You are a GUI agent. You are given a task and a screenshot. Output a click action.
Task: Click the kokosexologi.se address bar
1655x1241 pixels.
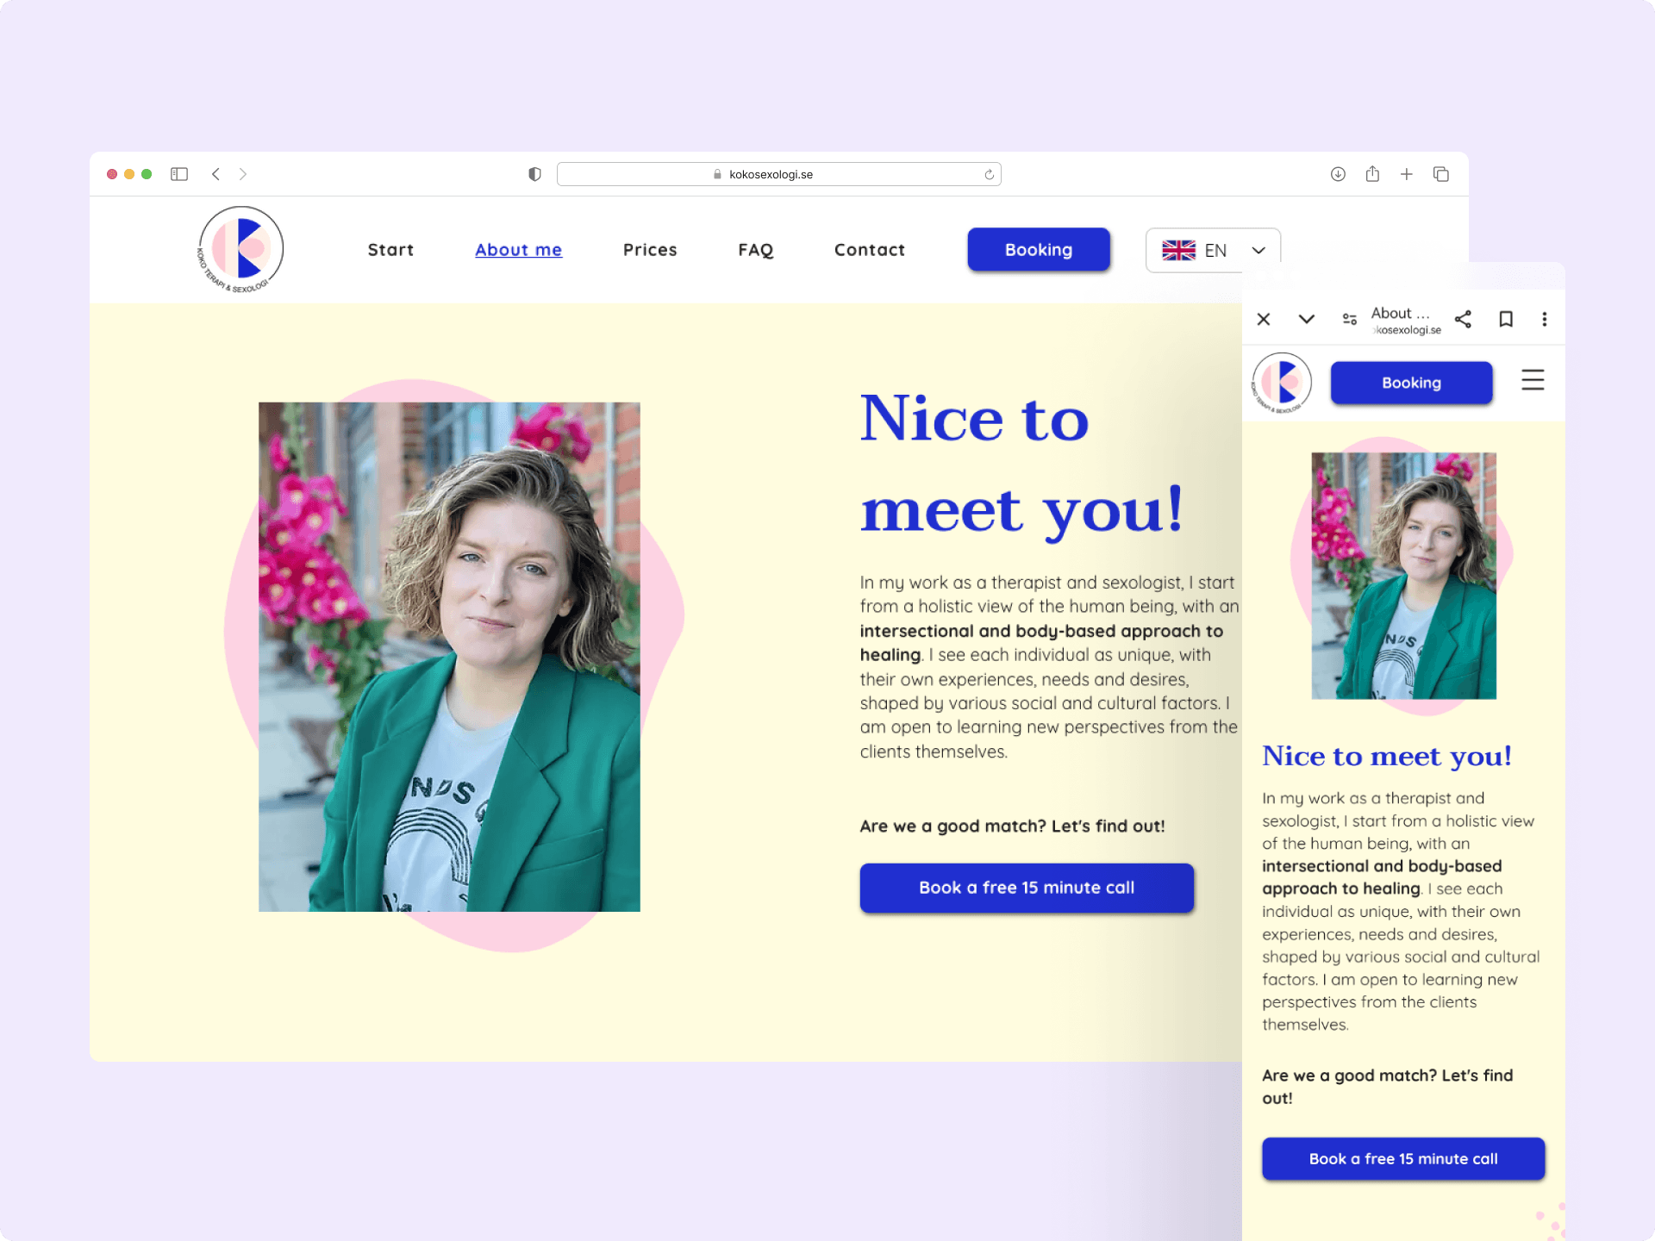[x=771, y=174]
